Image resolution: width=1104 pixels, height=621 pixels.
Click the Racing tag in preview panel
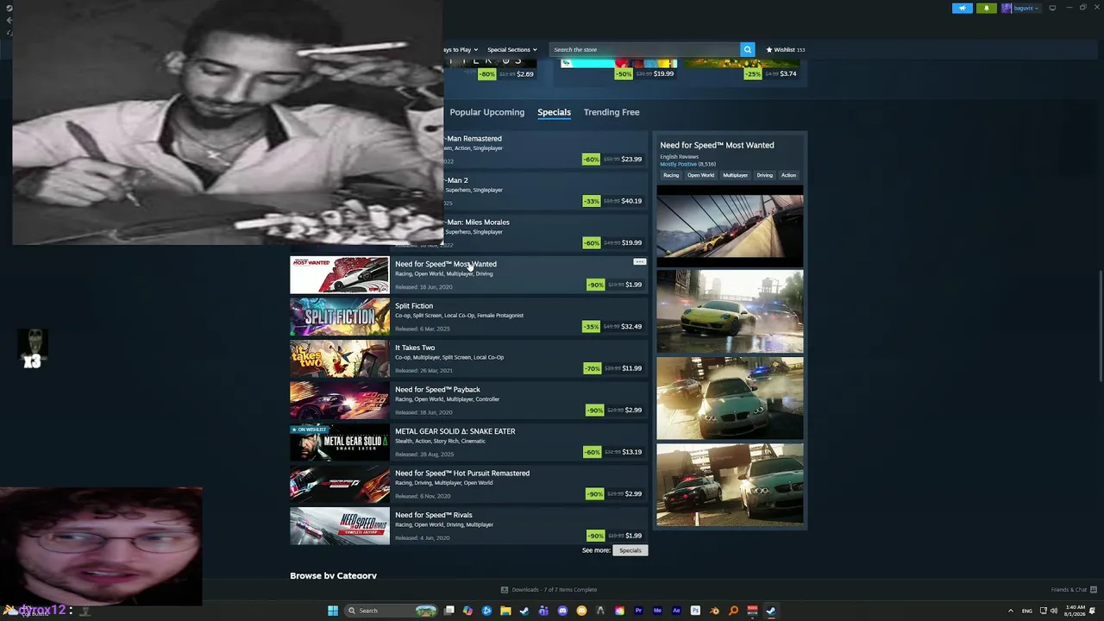pos(671,175)
